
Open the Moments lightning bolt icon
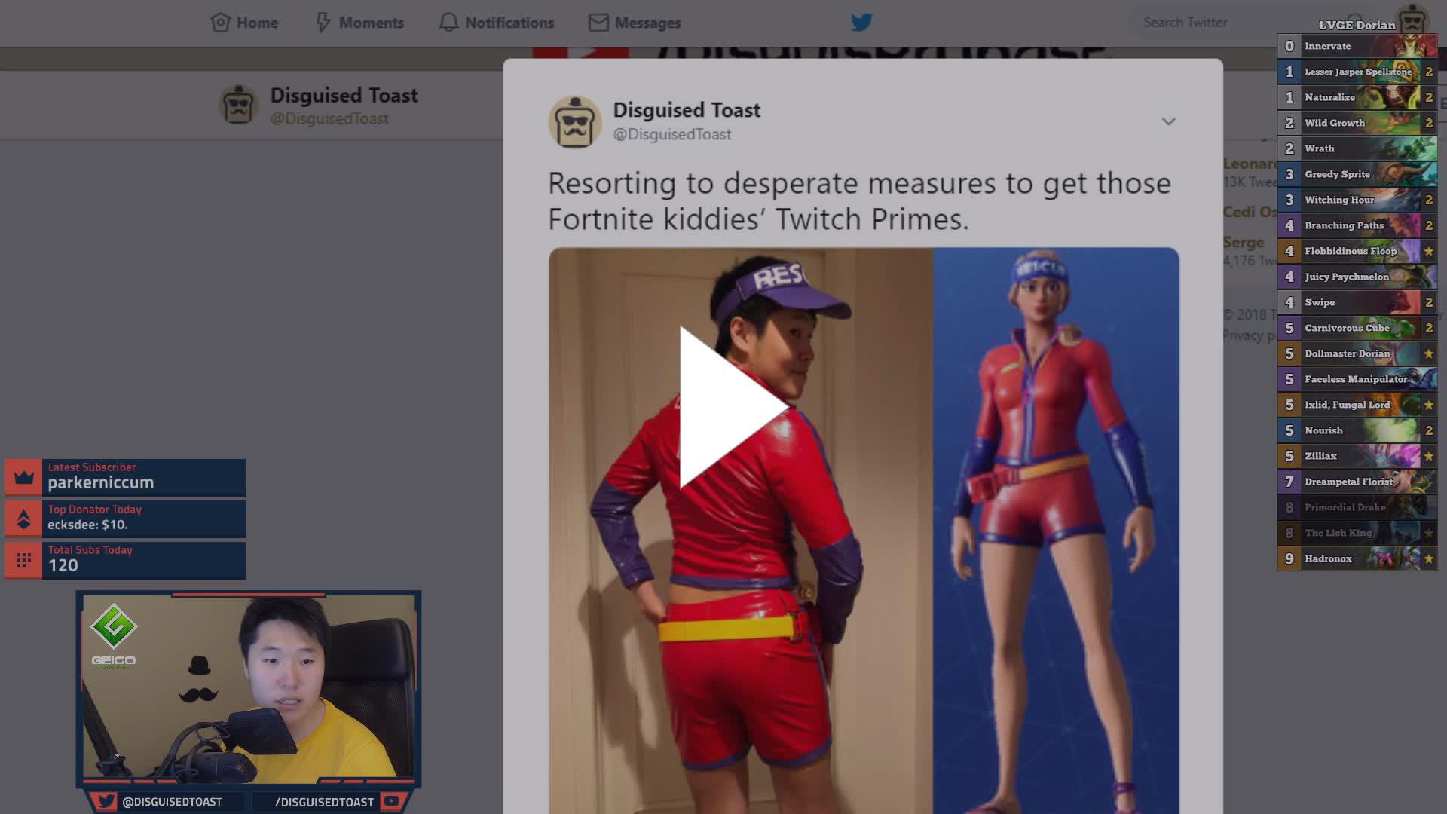pyautogui.click(x=323, y=23)
